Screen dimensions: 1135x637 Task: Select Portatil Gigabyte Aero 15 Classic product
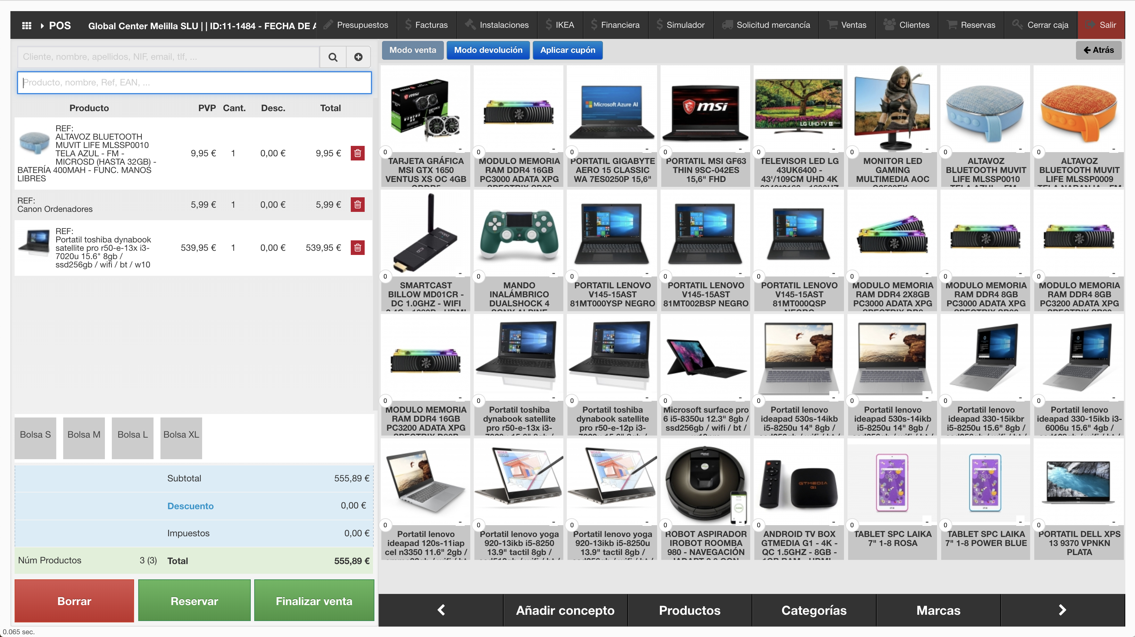pyautogui.click(x=612, y=126)
